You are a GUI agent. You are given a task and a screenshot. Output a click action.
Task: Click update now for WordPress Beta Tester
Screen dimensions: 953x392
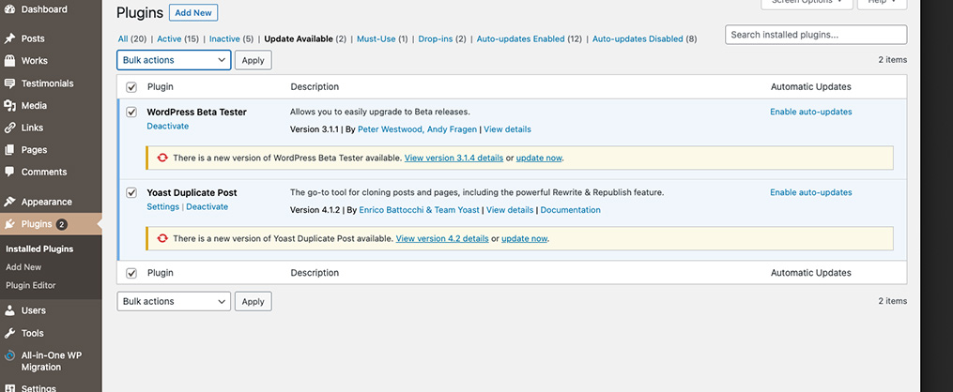pyautogui.click(x=539, y=158)
